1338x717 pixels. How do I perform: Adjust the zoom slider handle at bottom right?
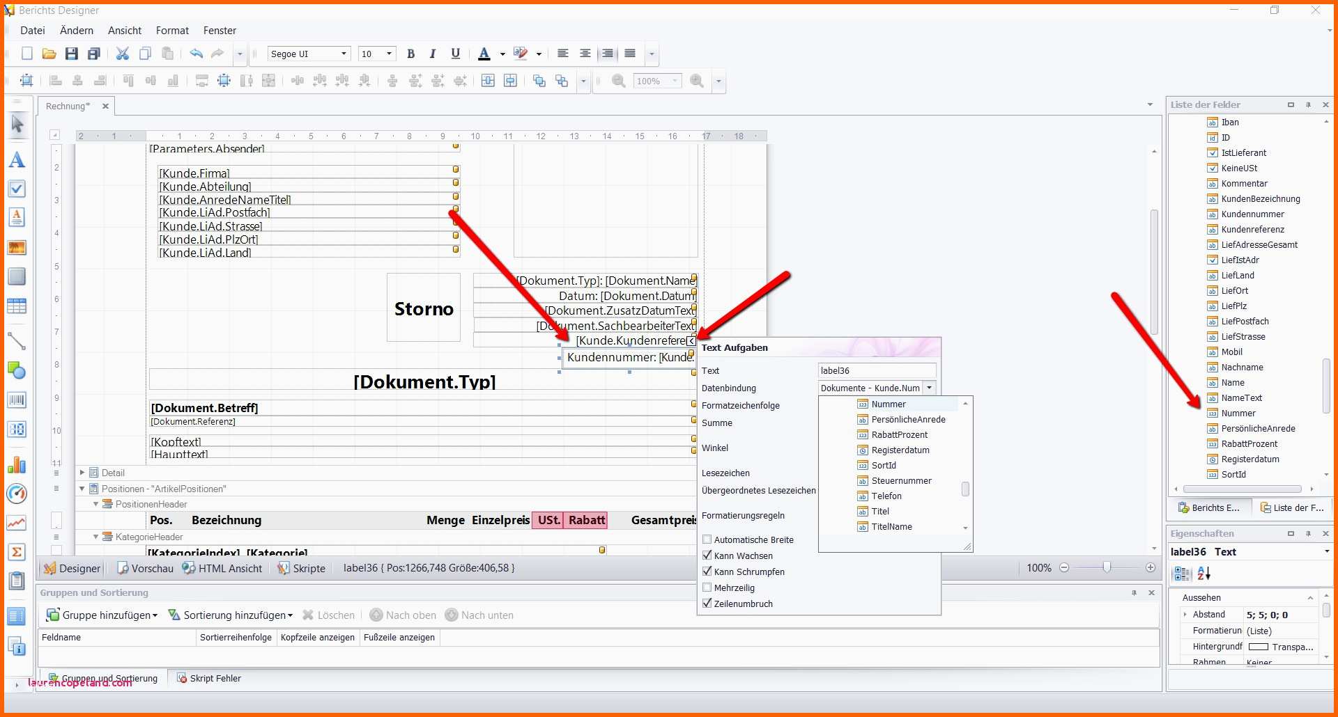(x=1106, y=567)
